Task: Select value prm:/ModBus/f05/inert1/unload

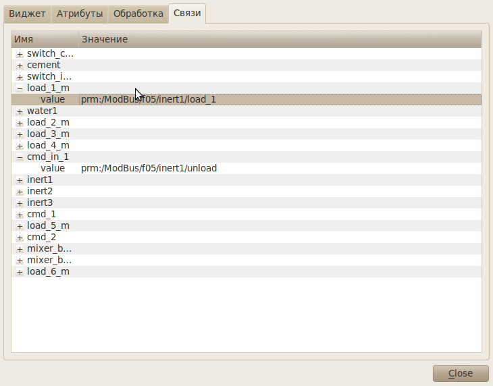Action: click(x=149, y=168)
